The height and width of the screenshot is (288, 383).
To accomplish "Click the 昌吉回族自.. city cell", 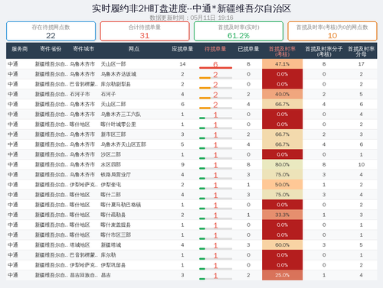I will tap(83, 275).
